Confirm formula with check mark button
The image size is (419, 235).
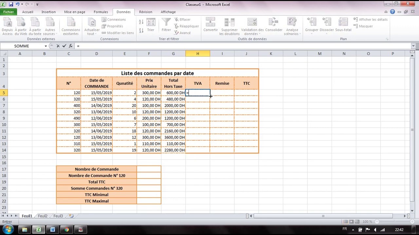[64, 46]
